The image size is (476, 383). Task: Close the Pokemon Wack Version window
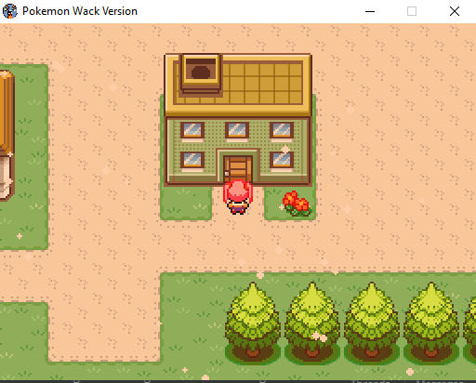click(x=455, y=11)
